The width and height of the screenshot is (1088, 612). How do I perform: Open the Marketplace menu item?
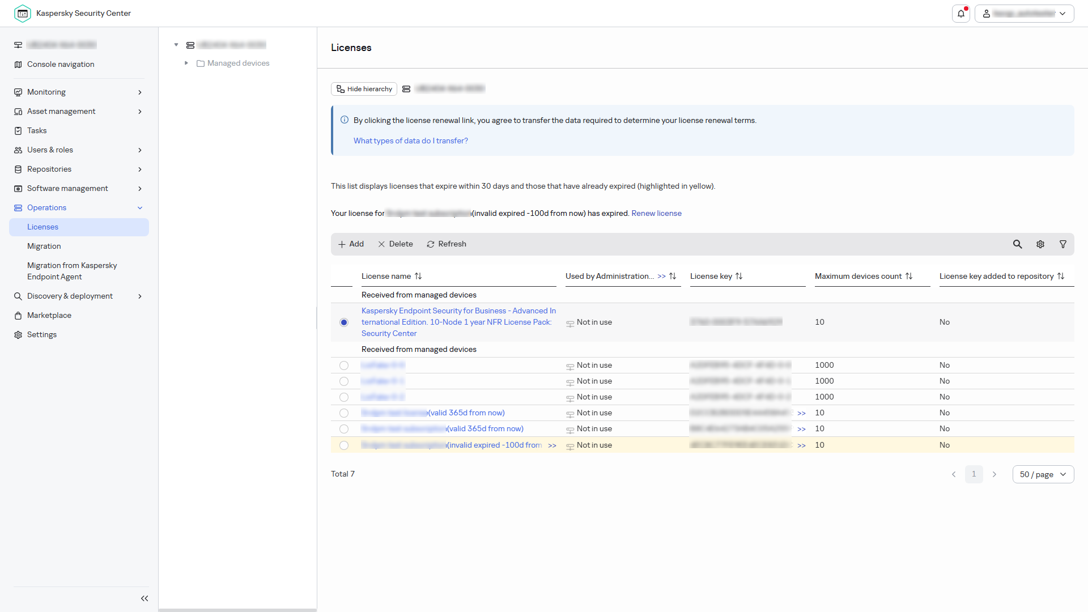click(x=49, y=316)
